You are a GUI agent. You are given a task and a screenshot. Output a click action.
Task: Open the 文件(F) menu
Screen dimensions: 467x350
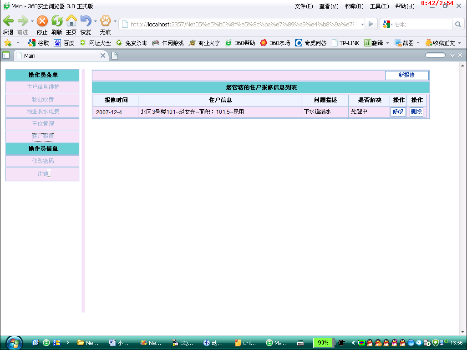(x=304, y=6)
